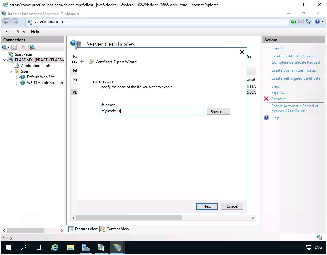
Task: Click the home icon in address toolbar
Action: pos(308,22)
